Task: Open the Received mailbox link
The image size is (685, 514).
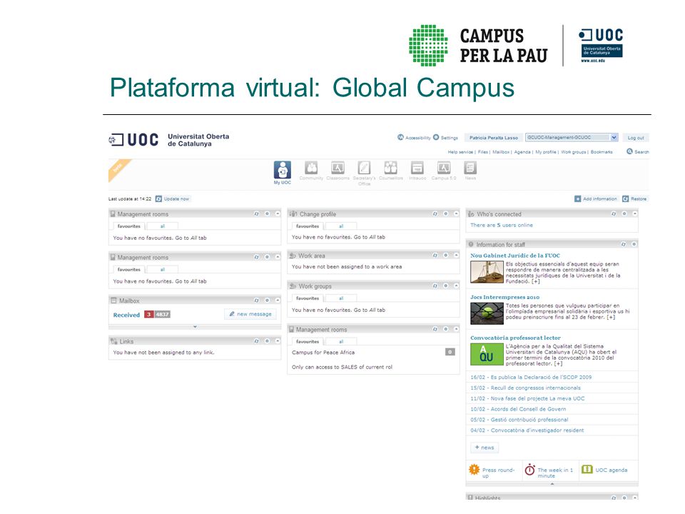Action: (x=126, y=315)
